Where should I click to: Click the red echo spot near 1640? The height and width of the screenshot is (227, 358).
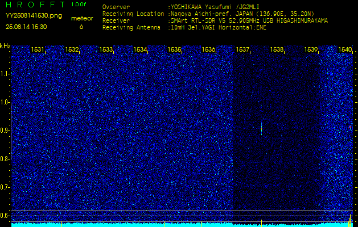click(x=350, y=127)
